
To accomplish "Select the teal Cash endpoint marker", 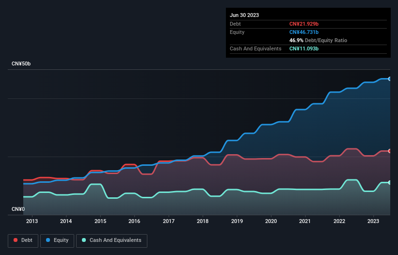I will [x=390, y=182].
